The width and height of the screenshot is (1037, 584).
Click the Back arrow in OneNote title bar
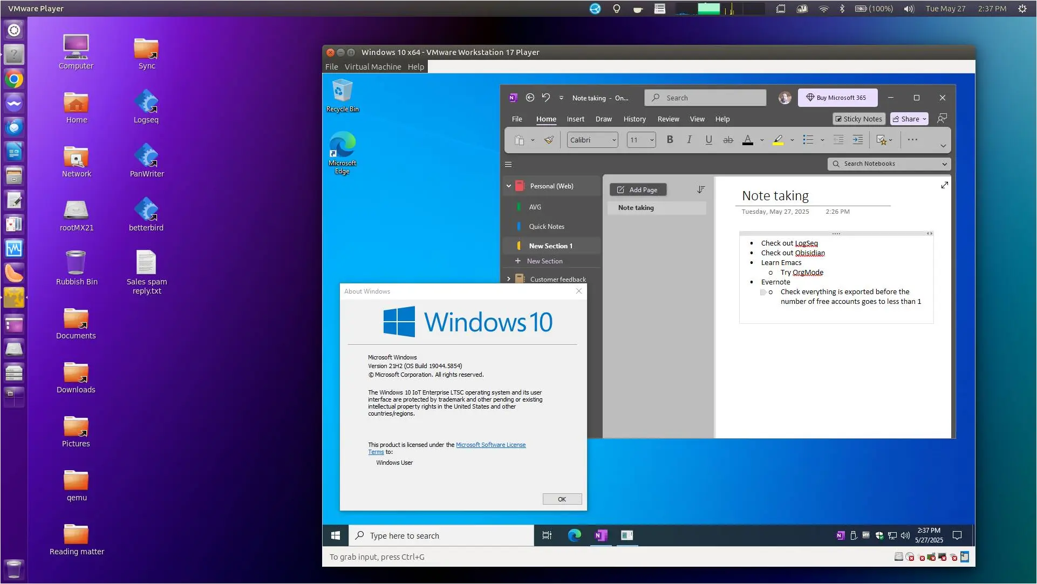tap(530, 98)
